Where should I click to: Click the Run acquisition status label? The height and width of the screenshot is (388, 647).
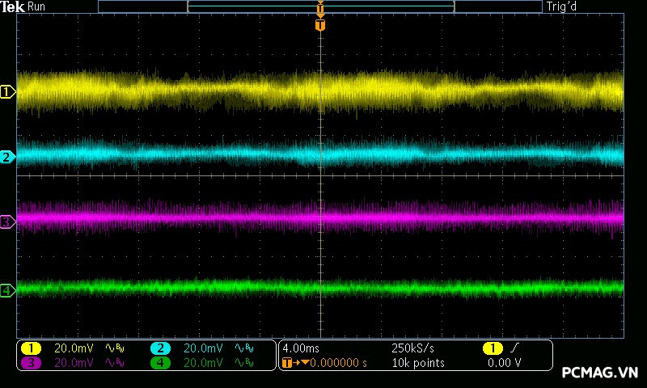click(36, 6)
